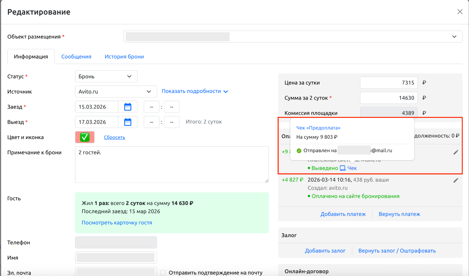Screen dimensions: 469x276
Task: Close the Редактирование dialog
Action: coord(460,12)
